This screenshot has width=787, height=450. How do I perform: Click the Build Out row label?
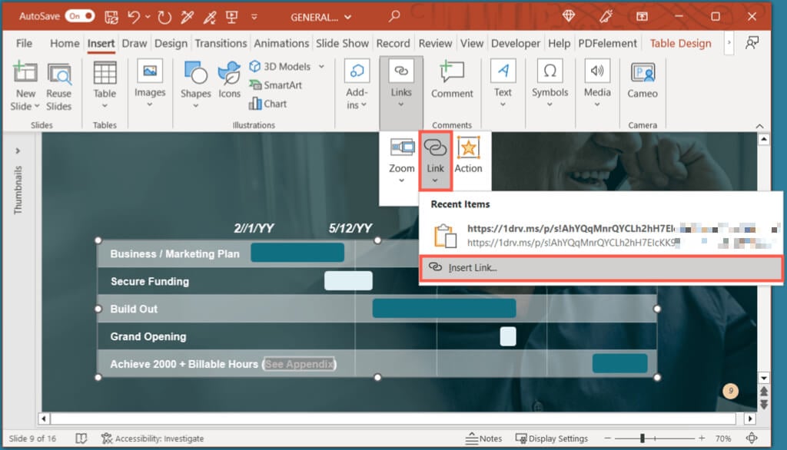[134, 309]
